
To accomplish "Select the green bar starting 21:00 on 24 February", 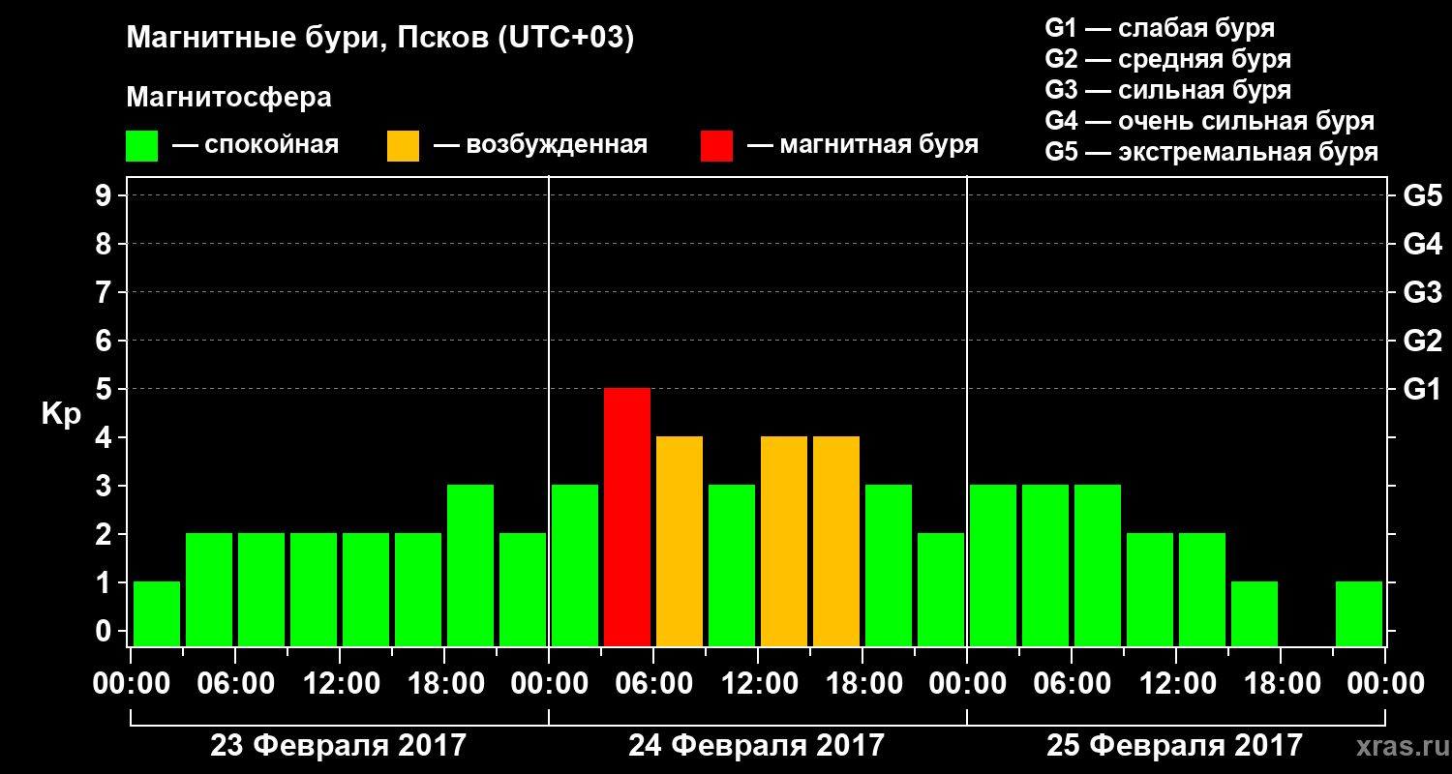I will (941, 589).
